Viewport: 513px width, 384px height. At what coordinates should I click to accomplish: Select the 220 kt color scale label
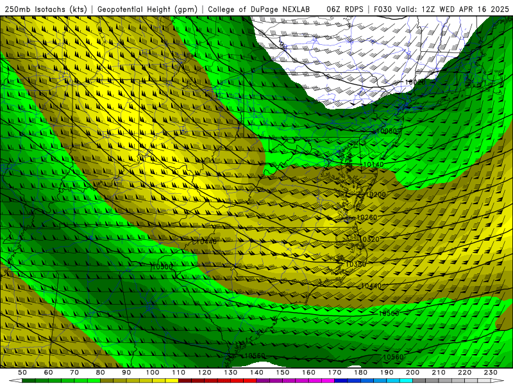pyautogui.click(x=465, y=372)
